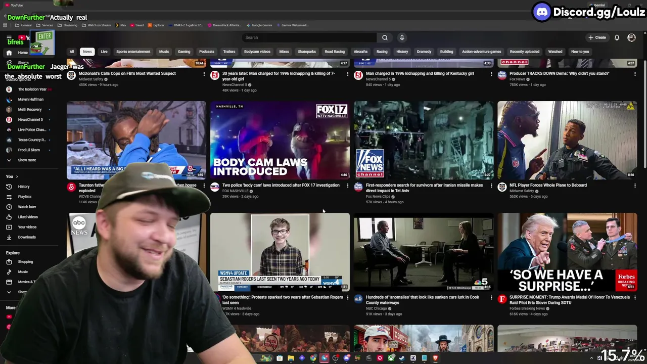Select the Recently uploaded chip
Viewport: 647px width, 364px height.
point(525,52)
